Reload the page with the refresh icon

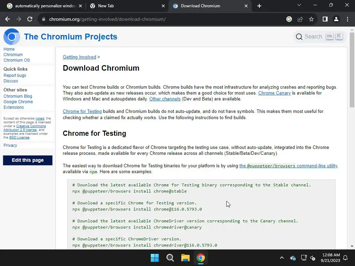tap(30, 19)
